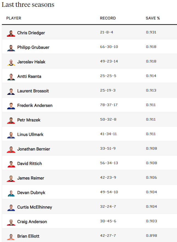Click Frederik Andersen's 78-37-17 record cell
This screenshot has width=177, height=242.
pos(109,105)
